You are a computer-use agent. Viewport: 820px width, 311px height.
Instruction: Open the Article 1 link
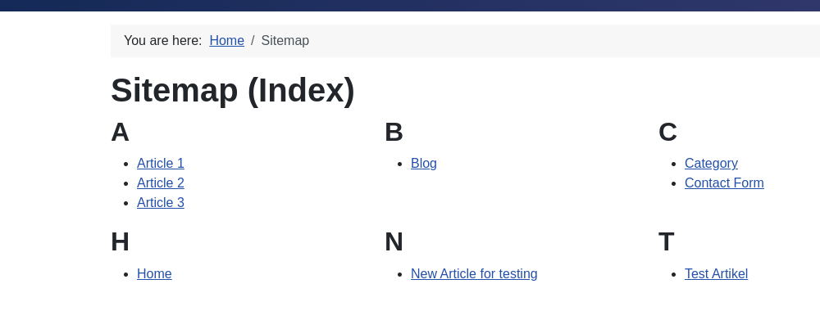tap(161, 164)
